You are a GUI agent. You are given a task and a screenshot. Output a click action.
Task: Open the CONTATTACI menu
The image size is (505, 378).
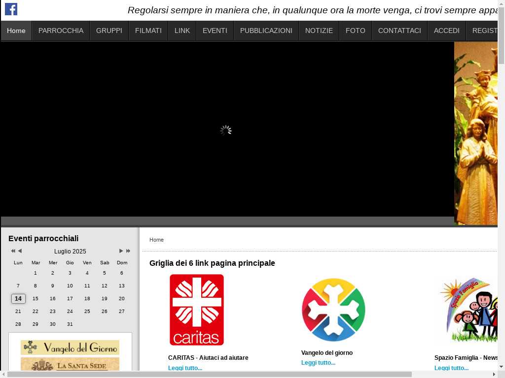pos(399,31)
